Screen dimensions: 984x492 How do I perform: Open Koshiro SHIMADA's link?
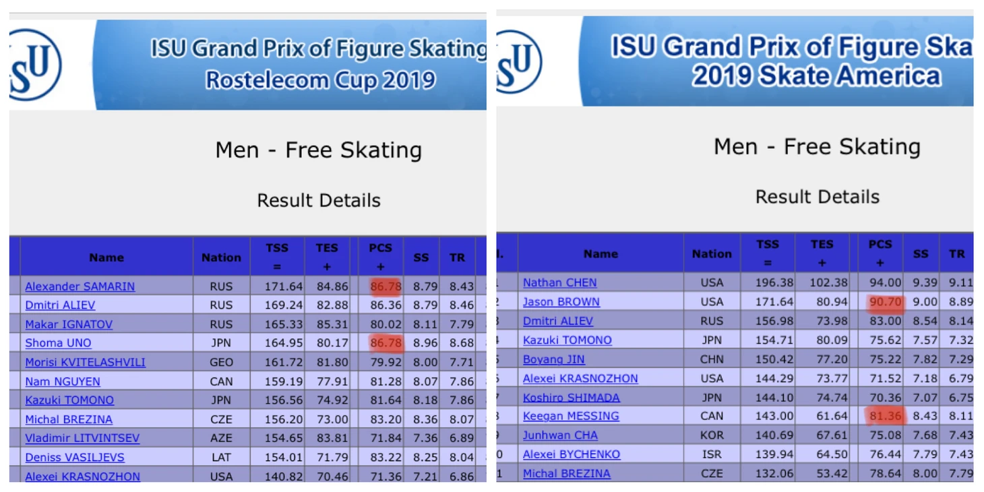[x=571, y=398]
